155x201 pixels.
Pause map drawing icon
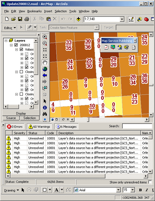68,120
